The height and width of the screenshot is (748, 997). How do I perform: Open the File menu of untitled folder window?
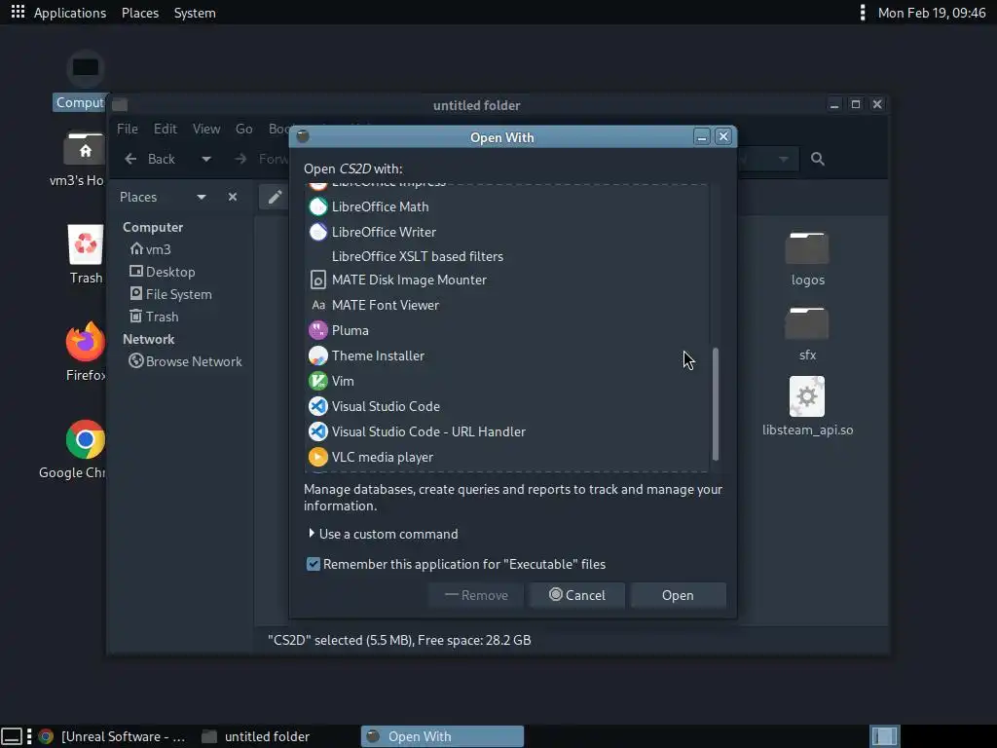click(128, 130)
